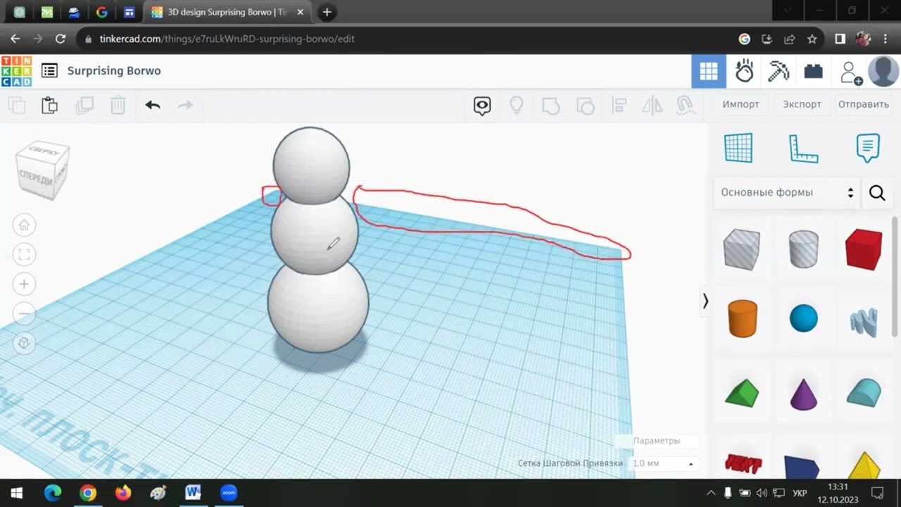
Task: Pick the striped Cylinder hole shape
Action: [803, 249]
